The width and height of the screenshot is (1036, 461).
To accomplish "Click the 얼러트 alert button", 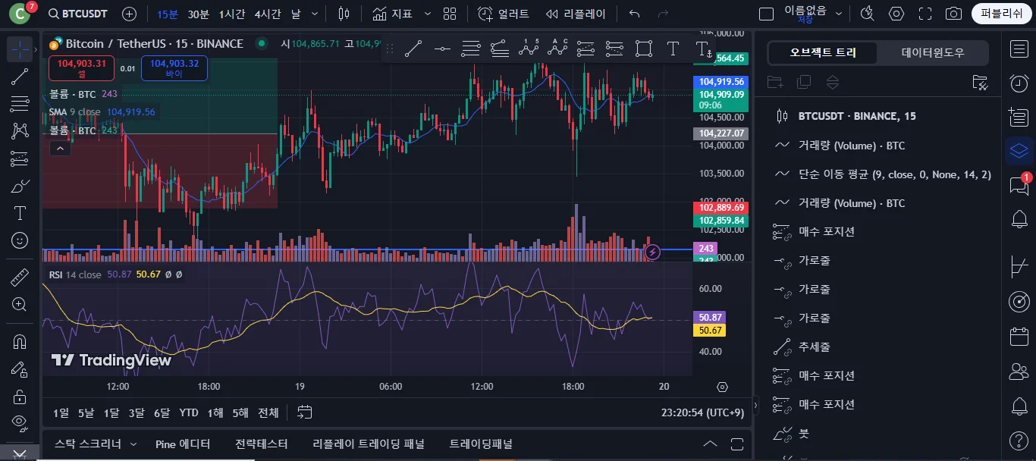I will point(504,14).
